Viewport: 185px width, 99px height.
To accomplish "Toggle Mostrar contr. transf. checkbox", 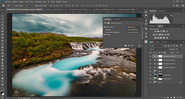I will tap(34, 6).
